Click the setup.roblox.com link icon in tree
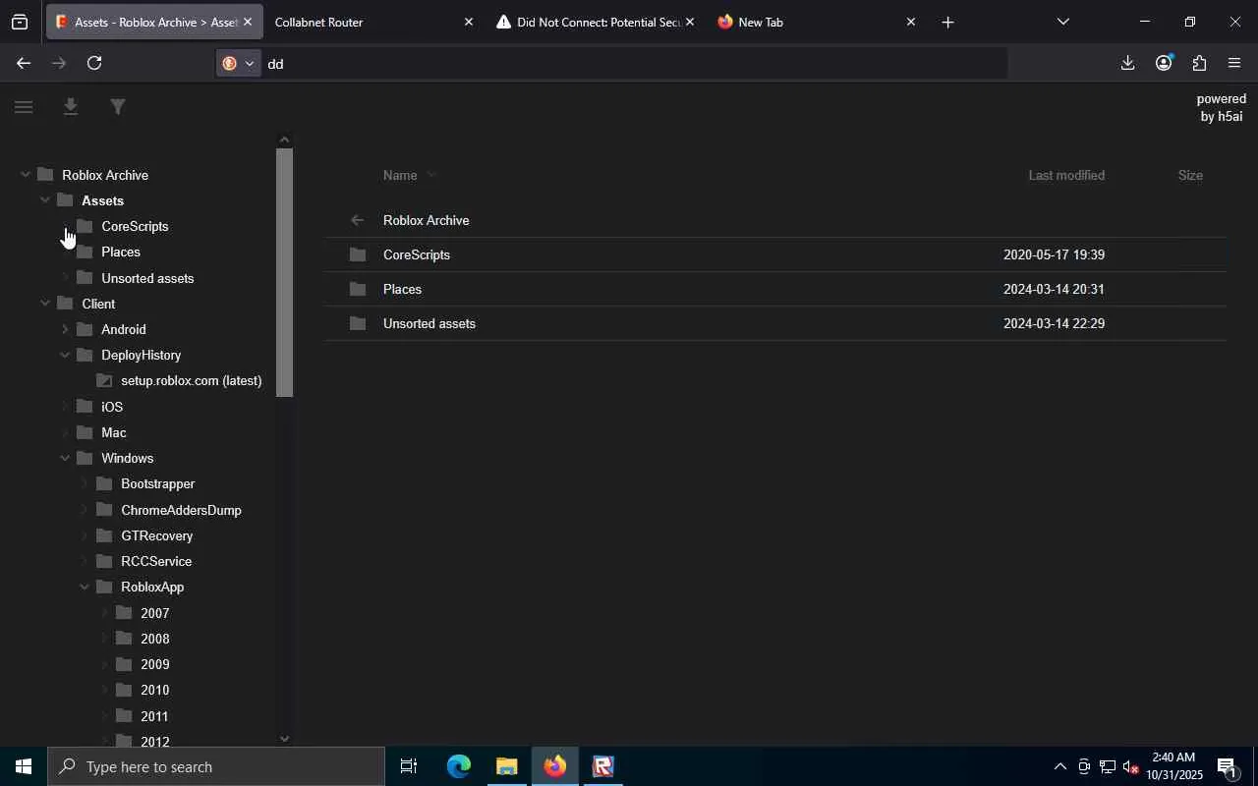Screen dimensions: 1258x786 pos(104,381)
